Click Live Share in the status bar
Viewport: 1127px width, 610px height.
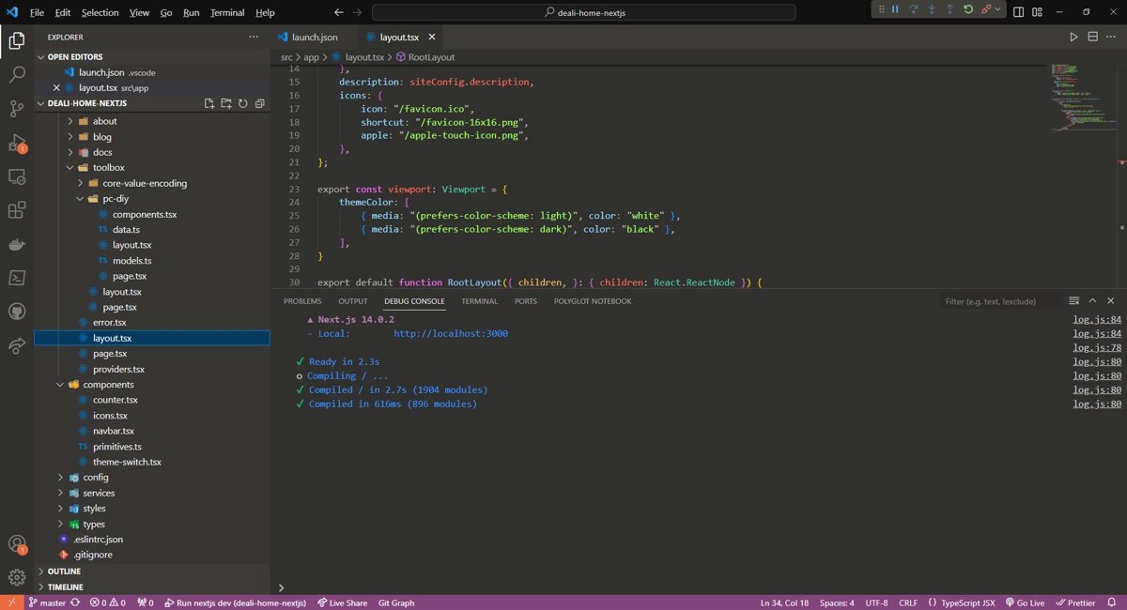click(343, 602)
